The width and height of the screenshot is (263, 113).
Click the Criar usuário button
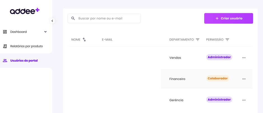tap(229, 18)
